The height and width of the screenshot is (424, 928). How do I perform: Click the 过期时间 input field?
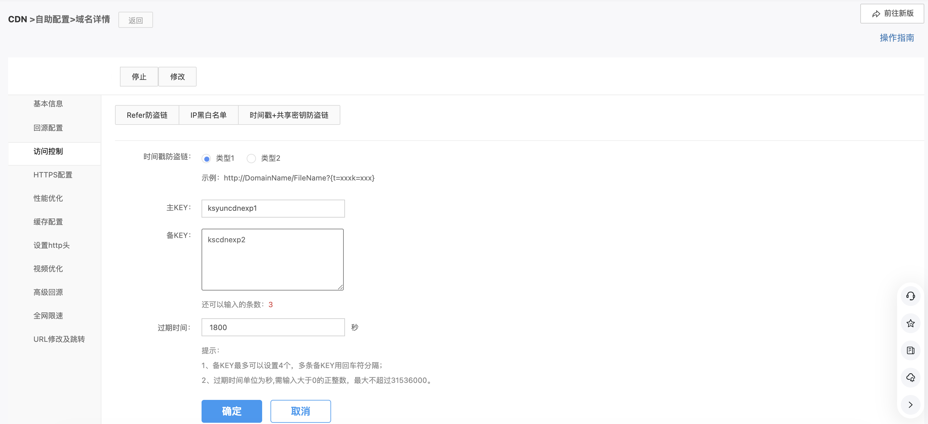click(x=273, y=328)
